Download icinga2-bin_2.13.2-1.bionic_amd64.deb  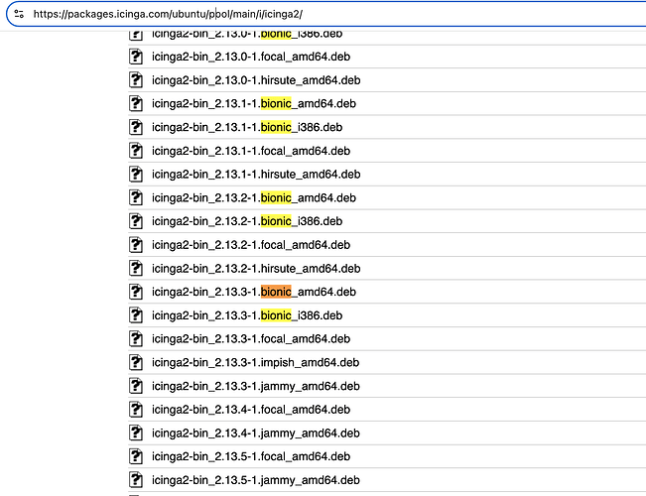(x=253, y=197)
